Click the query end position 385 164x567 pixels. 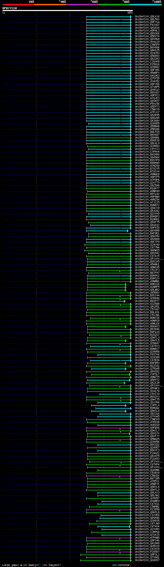129,13
